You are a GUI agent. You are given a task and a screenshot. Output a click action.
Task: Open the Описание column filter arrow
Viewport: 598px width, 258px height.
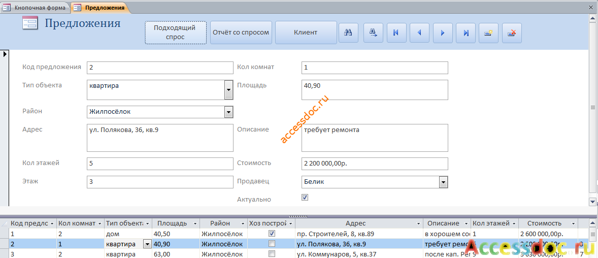click(467, 223)
